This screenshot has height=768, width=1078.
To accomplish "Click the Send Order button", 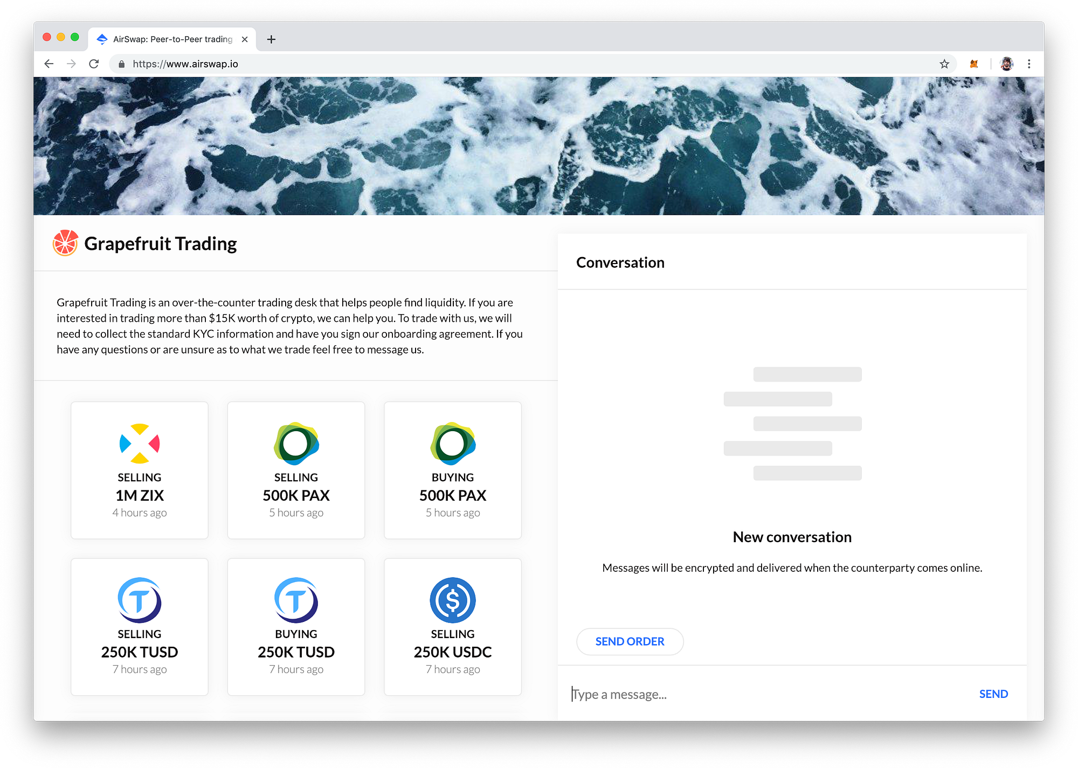I will tap(630, 641).
